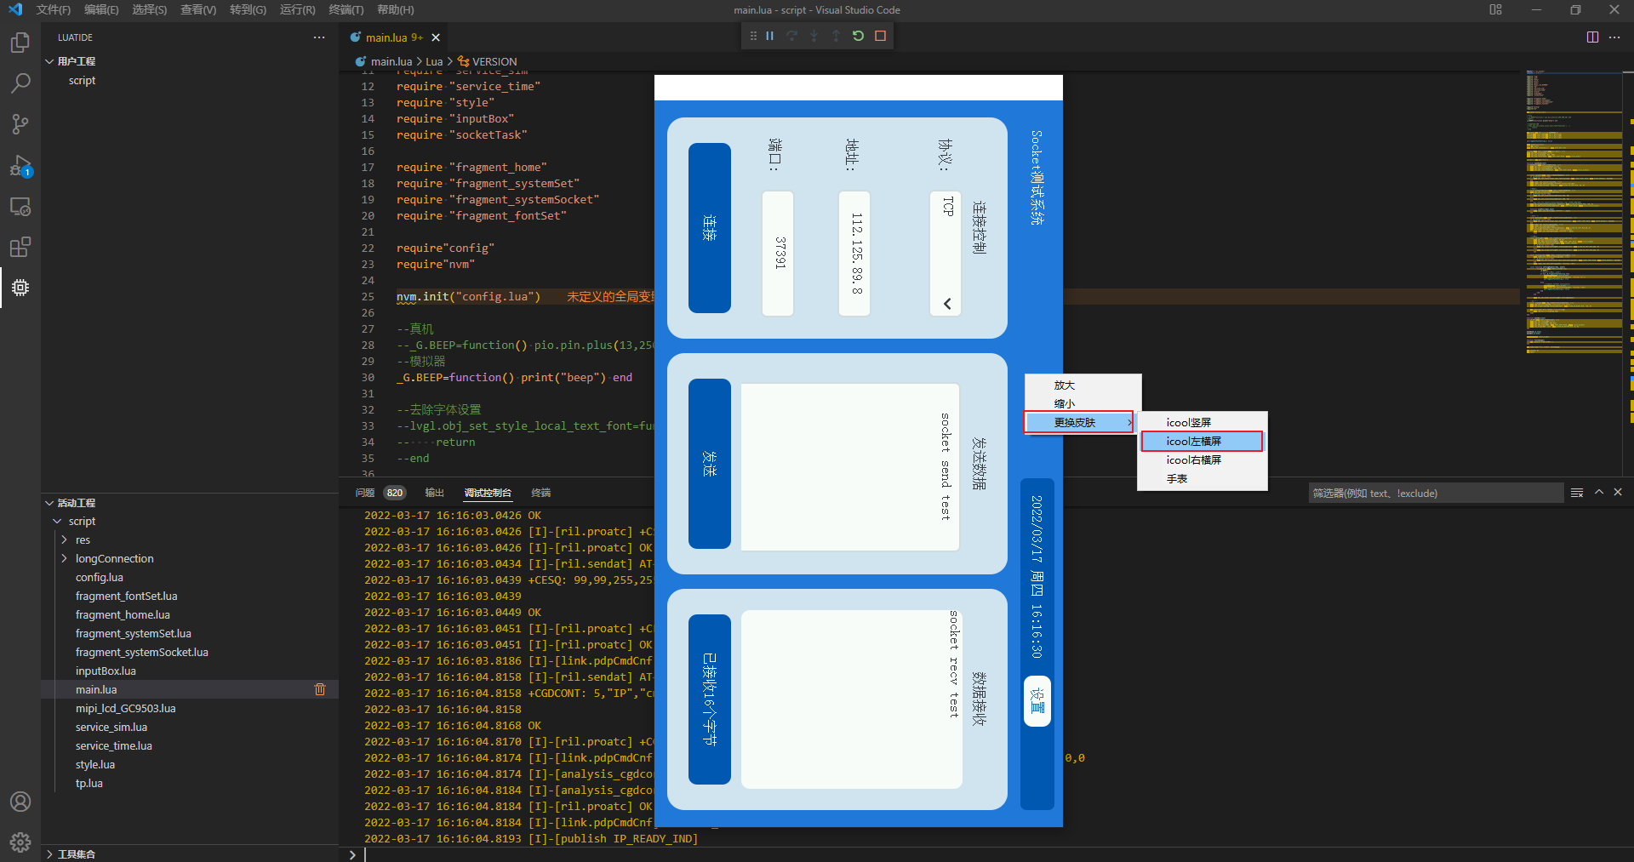Image resolution: width=1634 pixels, height=862 pixels.
Task: Open the Remote Explorer icon
Action: 20,206
